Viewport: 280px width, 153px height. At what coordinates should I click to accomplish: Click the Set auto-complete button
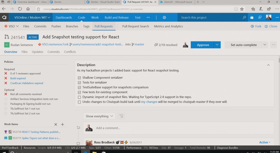pyautogui.click(x=243, y=45)
